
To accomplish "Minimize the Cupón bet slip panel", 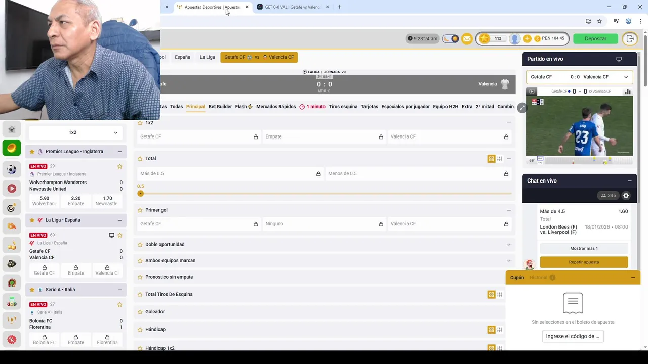I will [633, 278].
